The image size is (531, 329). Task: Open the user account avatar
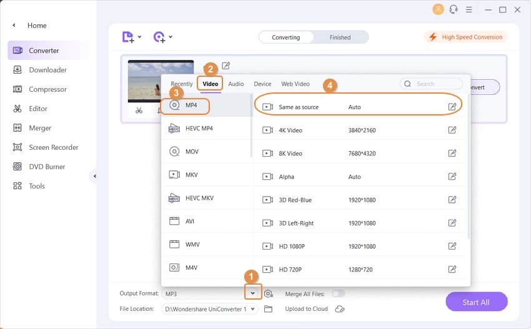pos(438,9)
